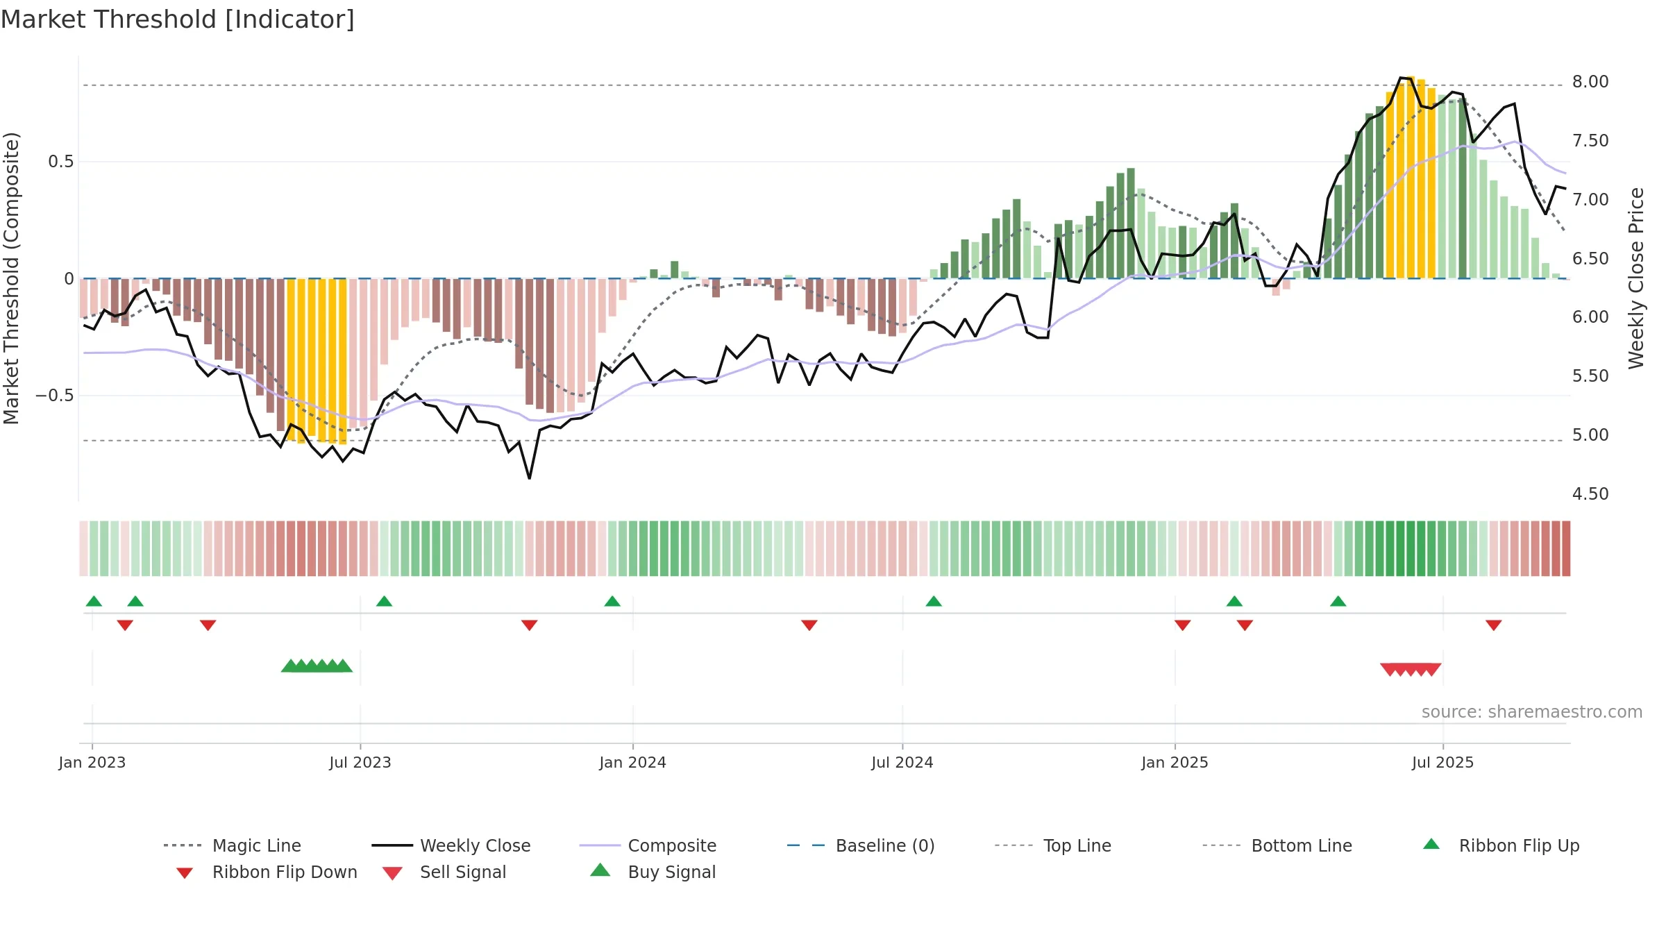This screenshot has height=937, width=1666.
Task: Toggle the Top Line legend entry
Action: pyautogui.click(x=1052, y=845)
